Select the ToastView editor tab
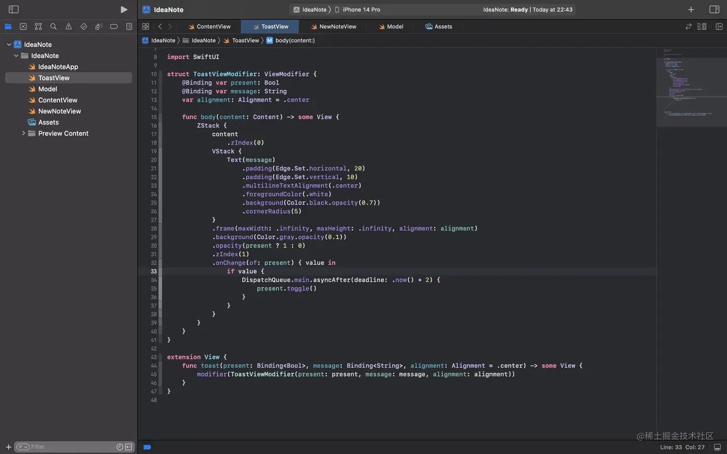The width and height of the screenshot is (727, 454). point(270,26)
